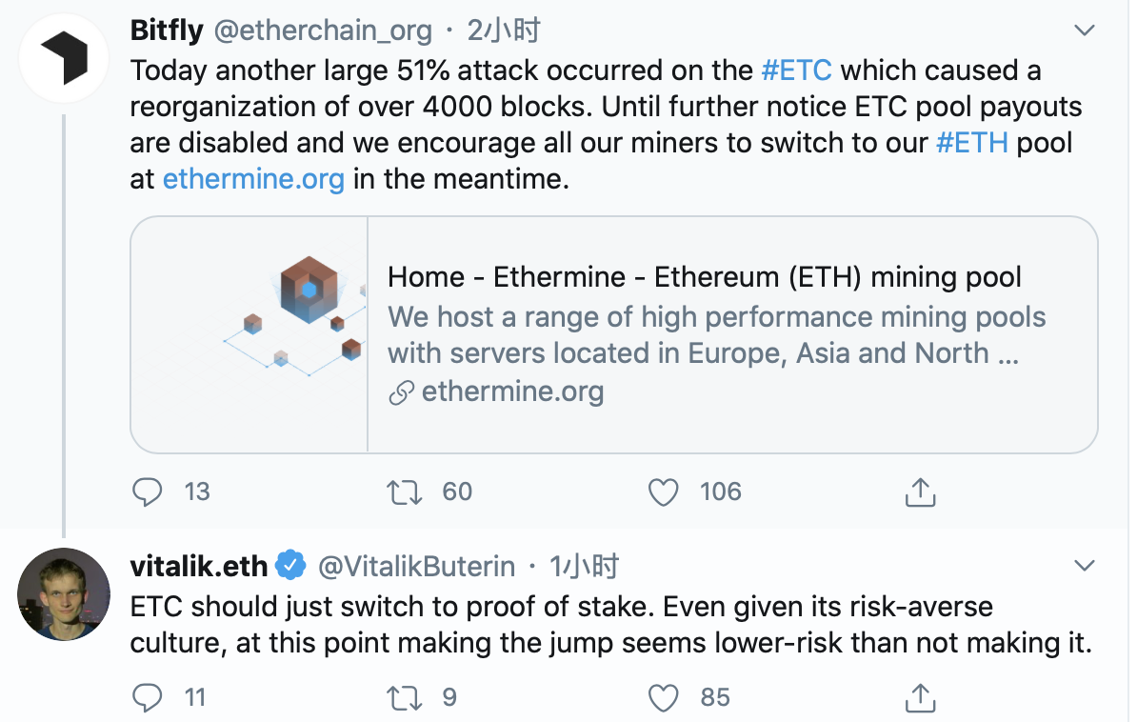The height and width of the screenshot is (722, 1137).
Task: Follow the ethermine.org link in tweet text
Action: coord(253,179)
